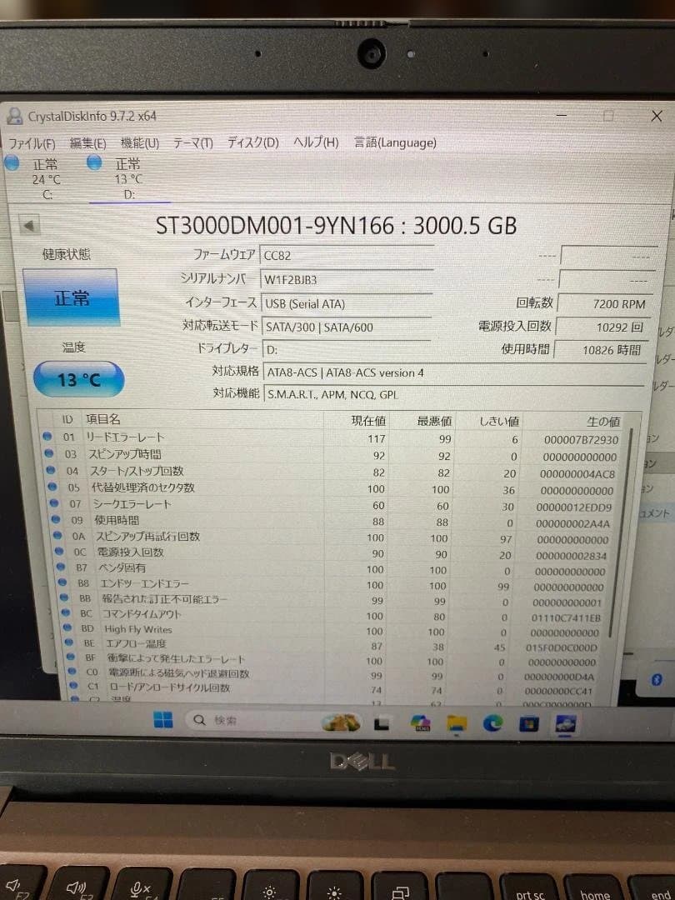
Task: Click the CrystalDiskInfo title bar icon
Action: (x=15, y=116)
